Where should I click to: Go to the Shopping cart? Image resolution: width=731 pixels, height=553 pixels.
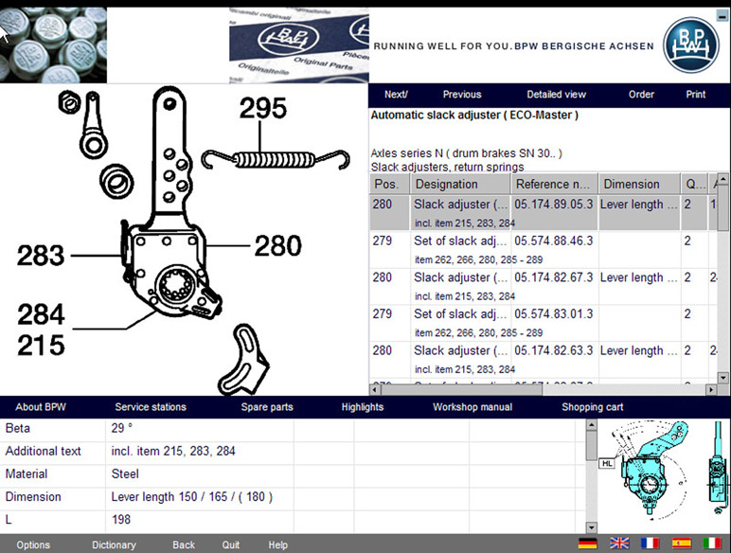coord(592,407)
